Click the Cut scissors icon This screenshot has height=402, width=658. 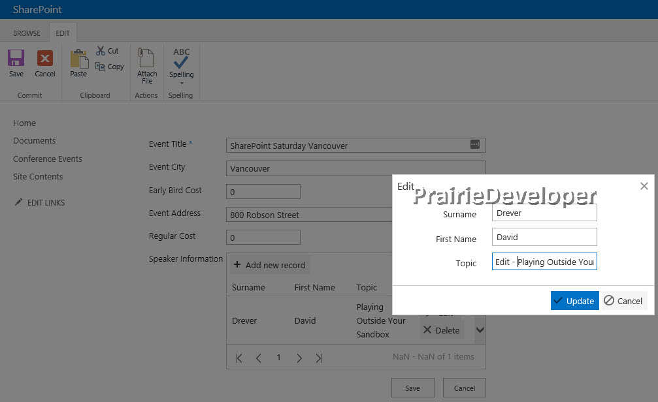coord(100,51)
